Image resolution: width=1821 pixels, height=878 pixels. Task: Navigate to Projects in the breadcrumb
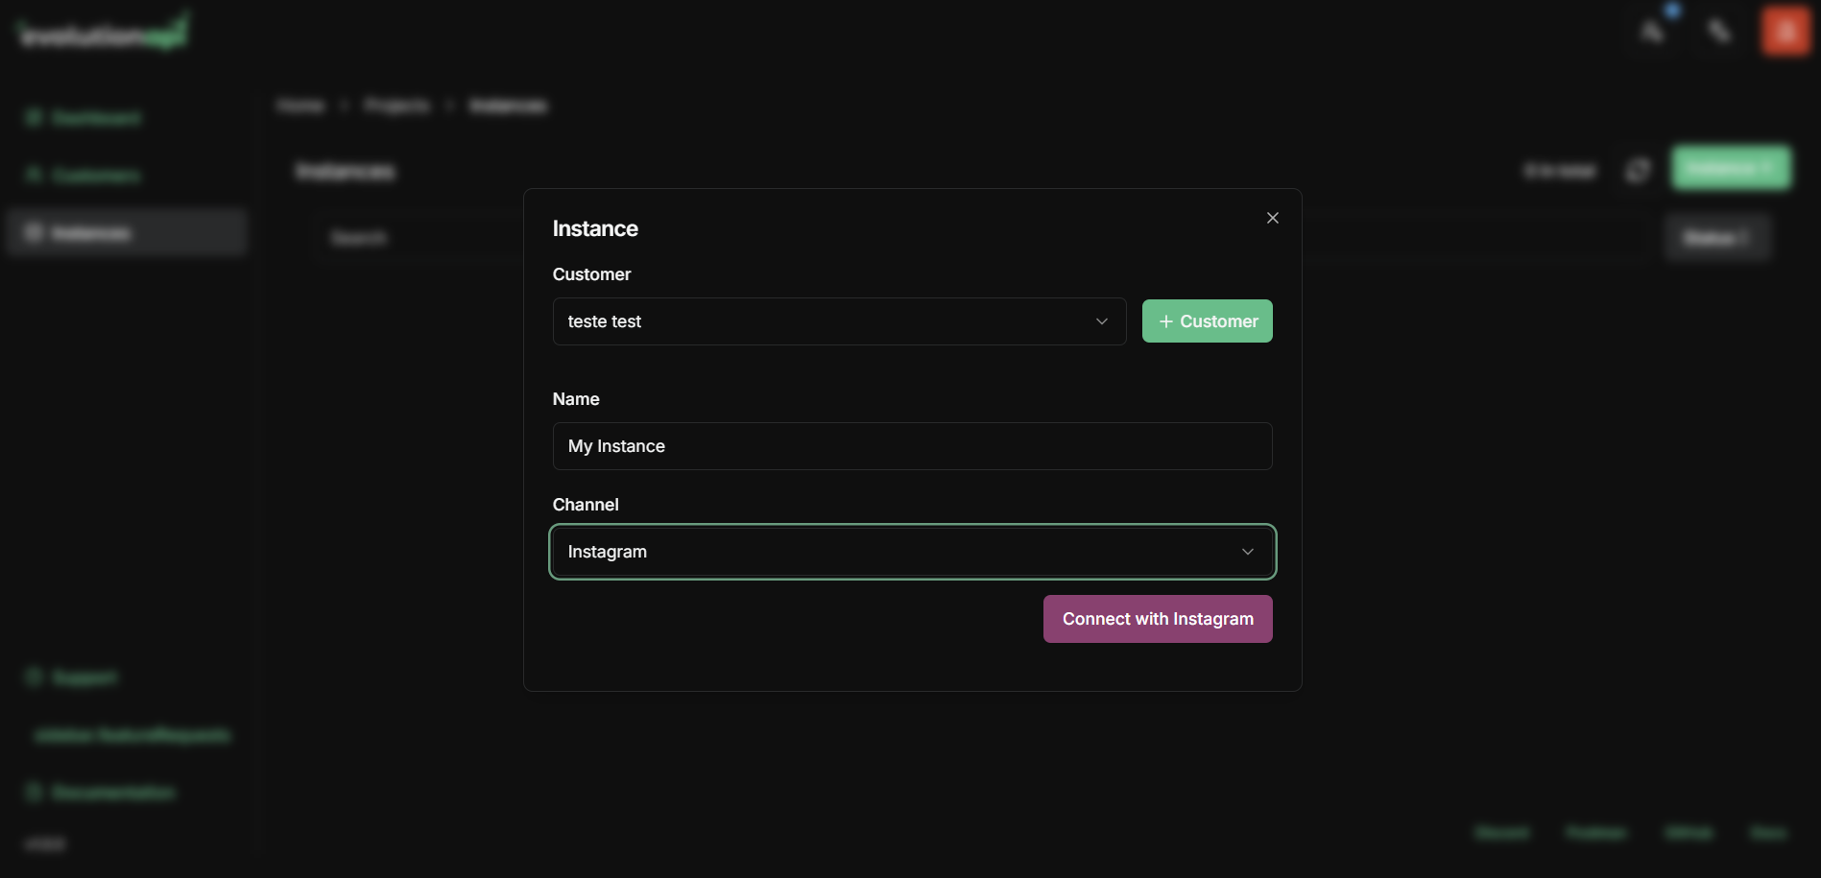(395, 106)
